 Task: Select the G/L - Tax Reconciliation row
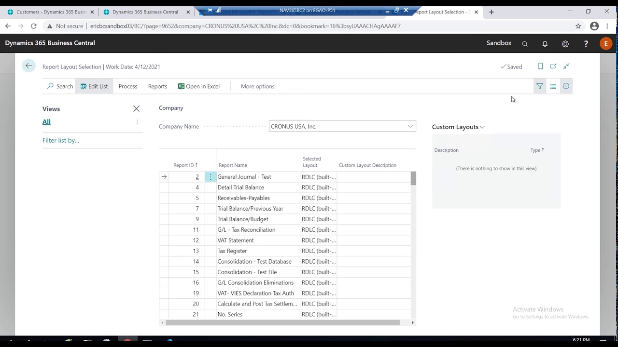(285, 230)
